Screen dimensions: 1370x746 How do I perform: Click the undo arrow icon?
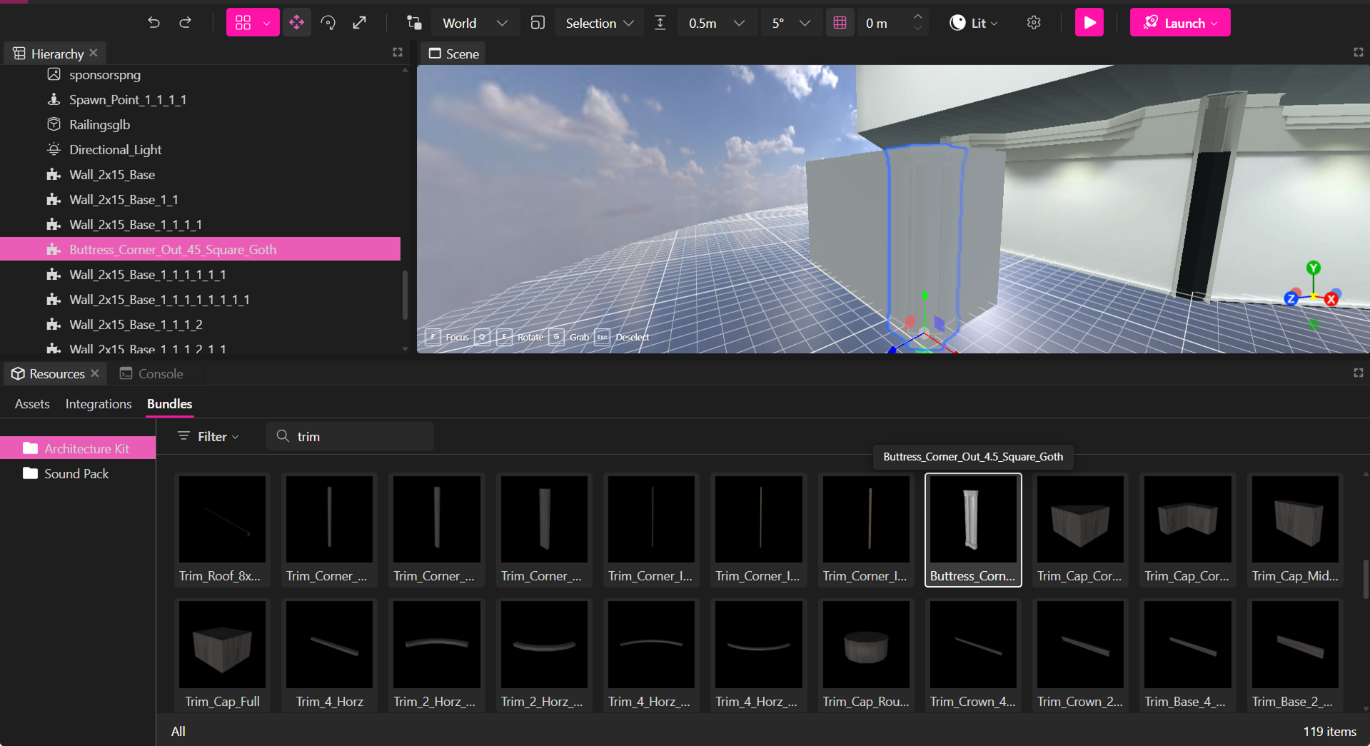pos(153,23)
